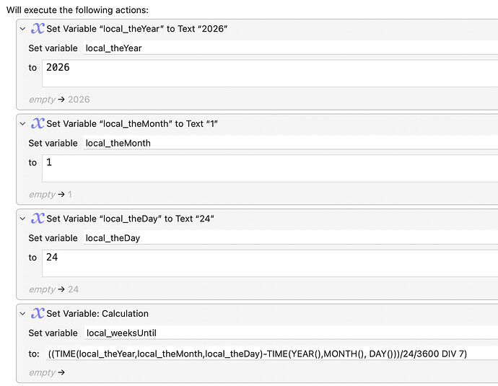
Task: Collapse the Set Variable local_theDay action
Action: (22, 219)
